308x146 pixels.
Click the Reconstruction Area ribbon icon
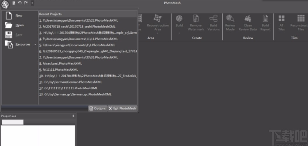[158, 18]
